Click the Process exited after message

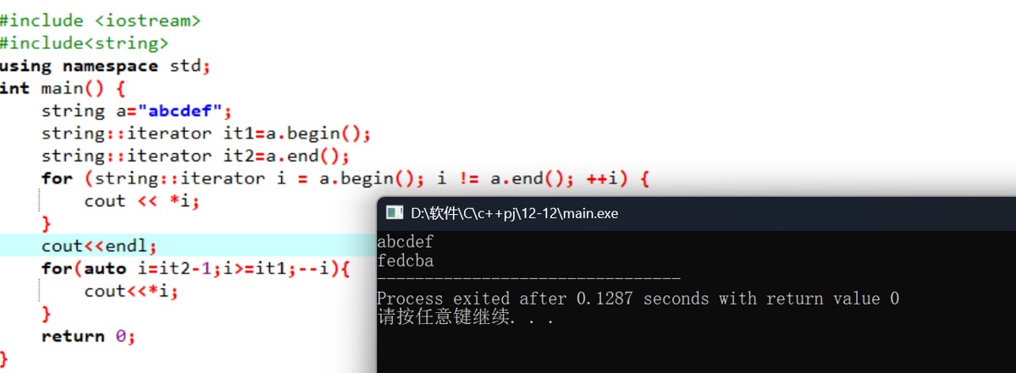tap(638, 299)
